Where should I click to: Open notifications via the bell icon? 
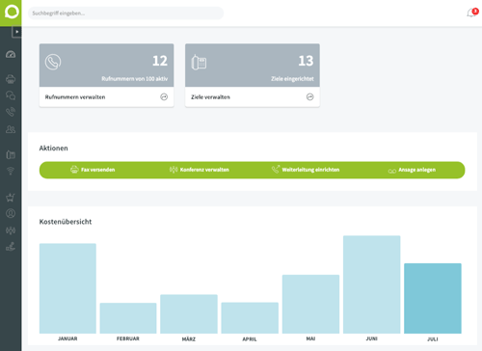(471, 13)
